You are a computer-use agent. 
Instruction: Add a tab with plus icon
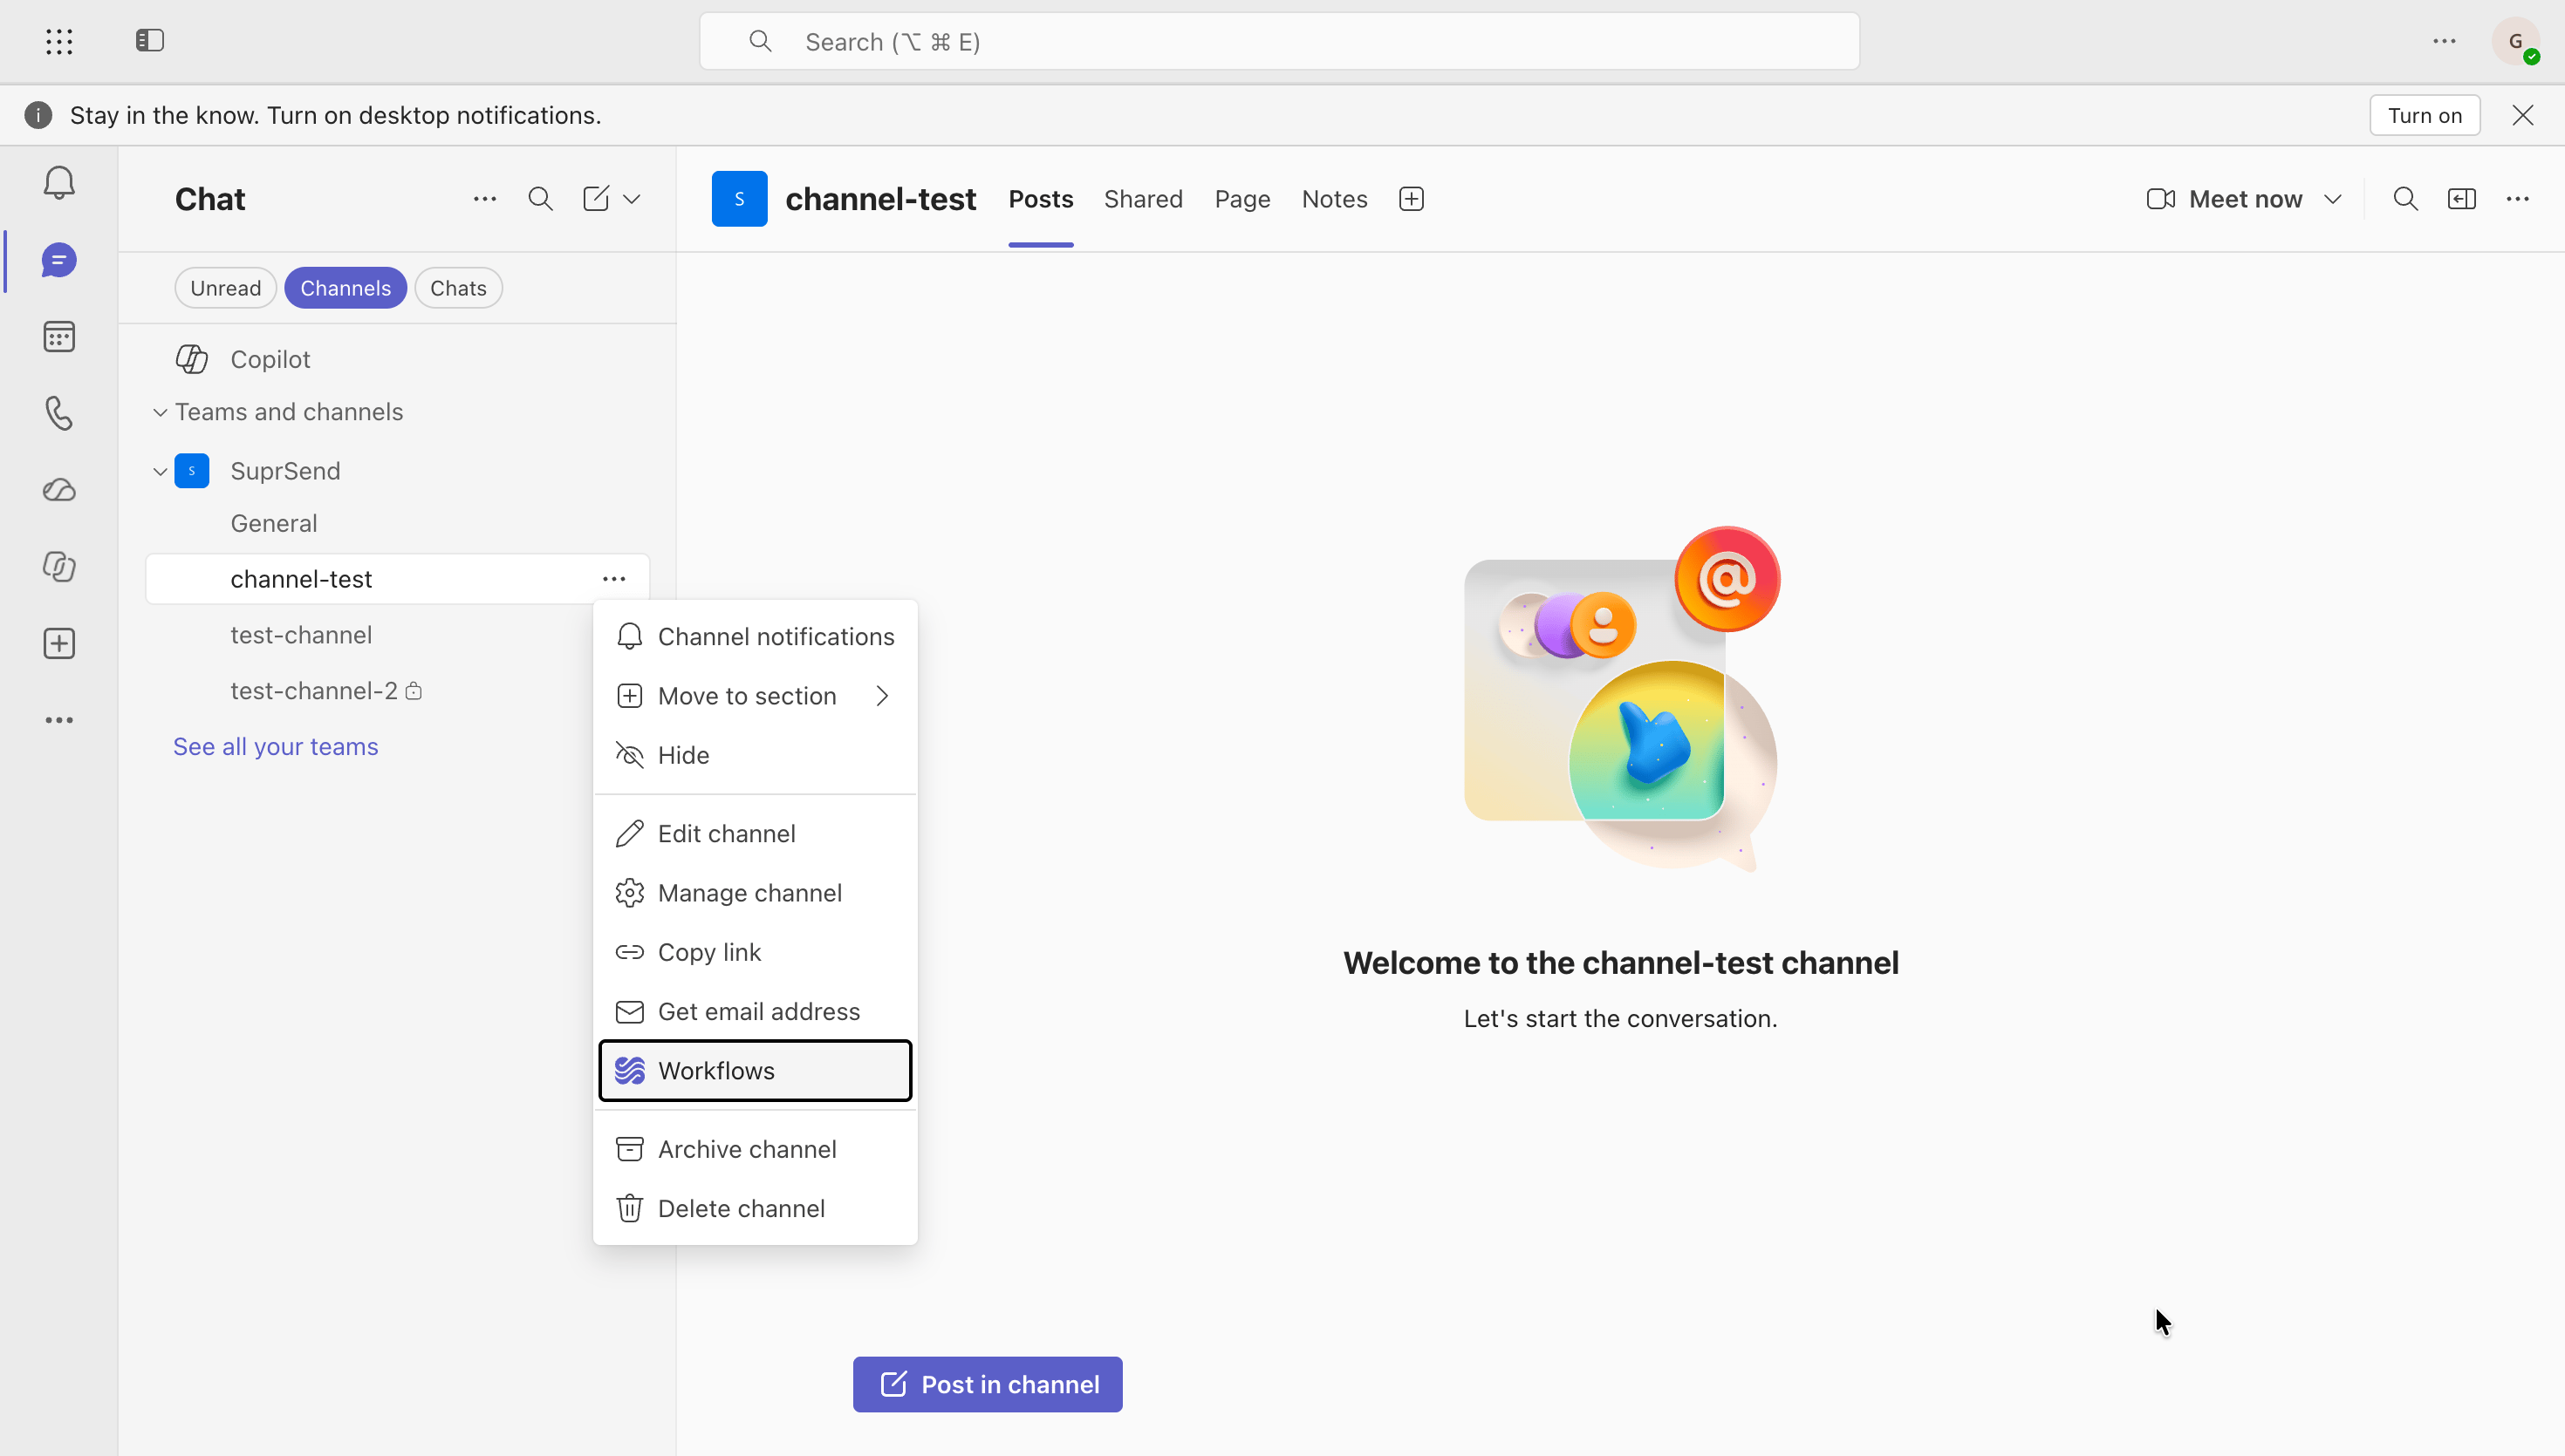pos(1412,199)
